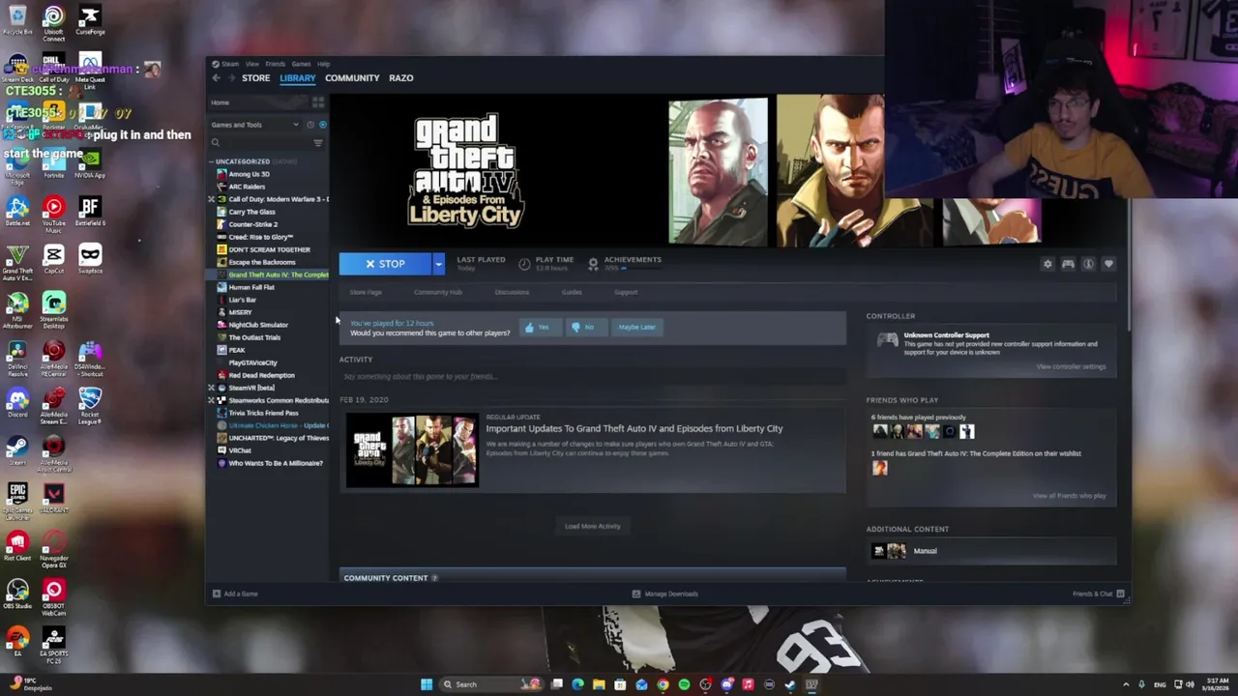The width and height of the screenshot is (1238, 696).
Task: Open the Steam menu
Action: pos(231,64)
